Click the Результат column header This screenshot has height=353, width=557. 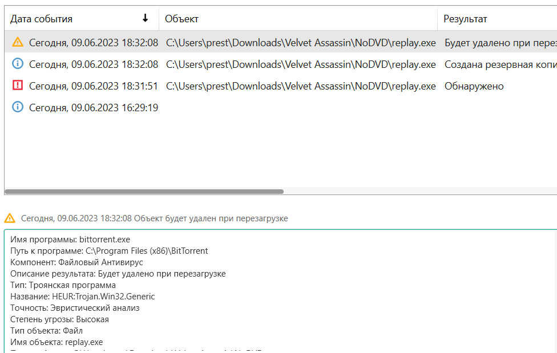[x=465, y=19]
